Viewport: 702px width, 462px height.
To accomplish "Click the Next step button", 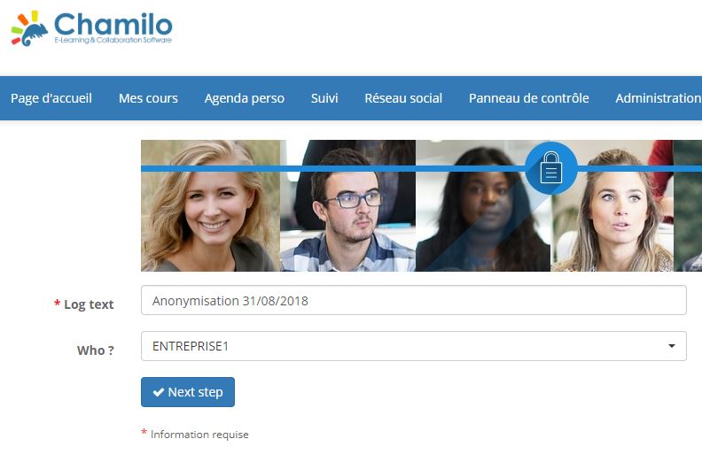I will pyautogui.click(x=188, y=392).
